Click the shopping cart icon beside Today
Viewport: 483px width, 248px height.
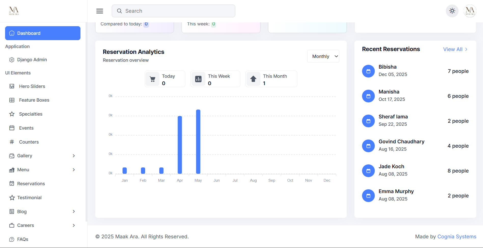tap(153, 79)
